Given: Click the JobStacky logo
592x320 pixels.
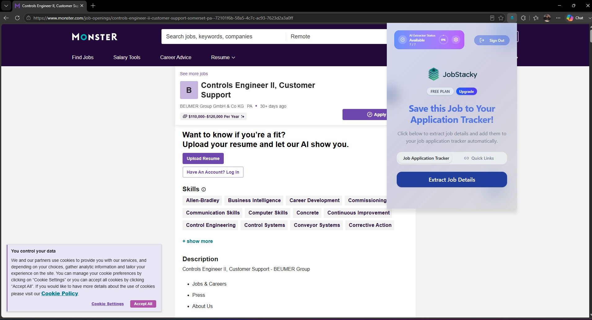Looking at the screenshot, I should pos(452,74).
